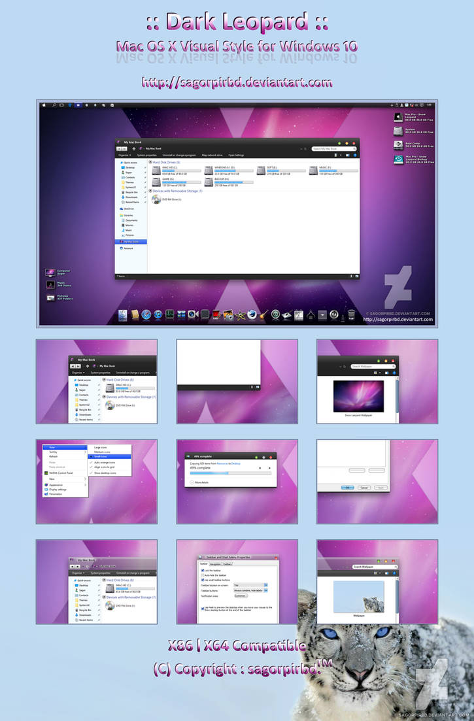Open Photo Booth red curtain dock icon
The width and height of the screenshot is (474, 721).
point(216,314)
